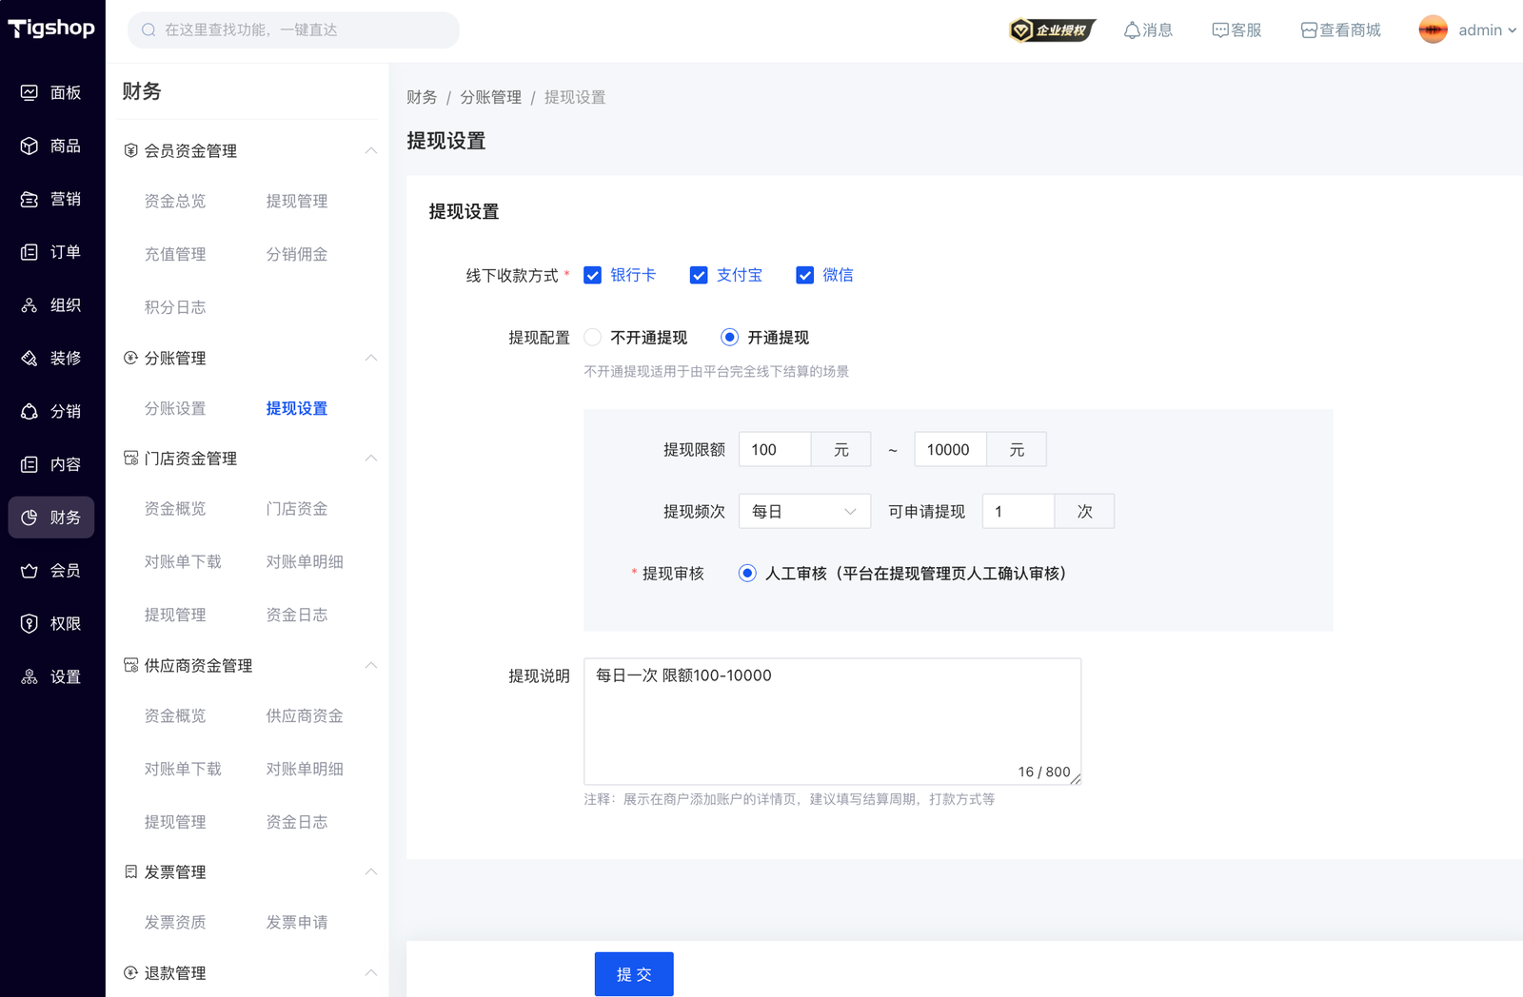1523x997 pixels.
Task: Select the 不开通提现 radio button
Action: (593, 338)
